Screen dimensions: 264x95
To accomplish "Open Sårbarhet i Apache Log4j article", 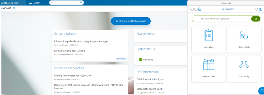I will [149, 89].
